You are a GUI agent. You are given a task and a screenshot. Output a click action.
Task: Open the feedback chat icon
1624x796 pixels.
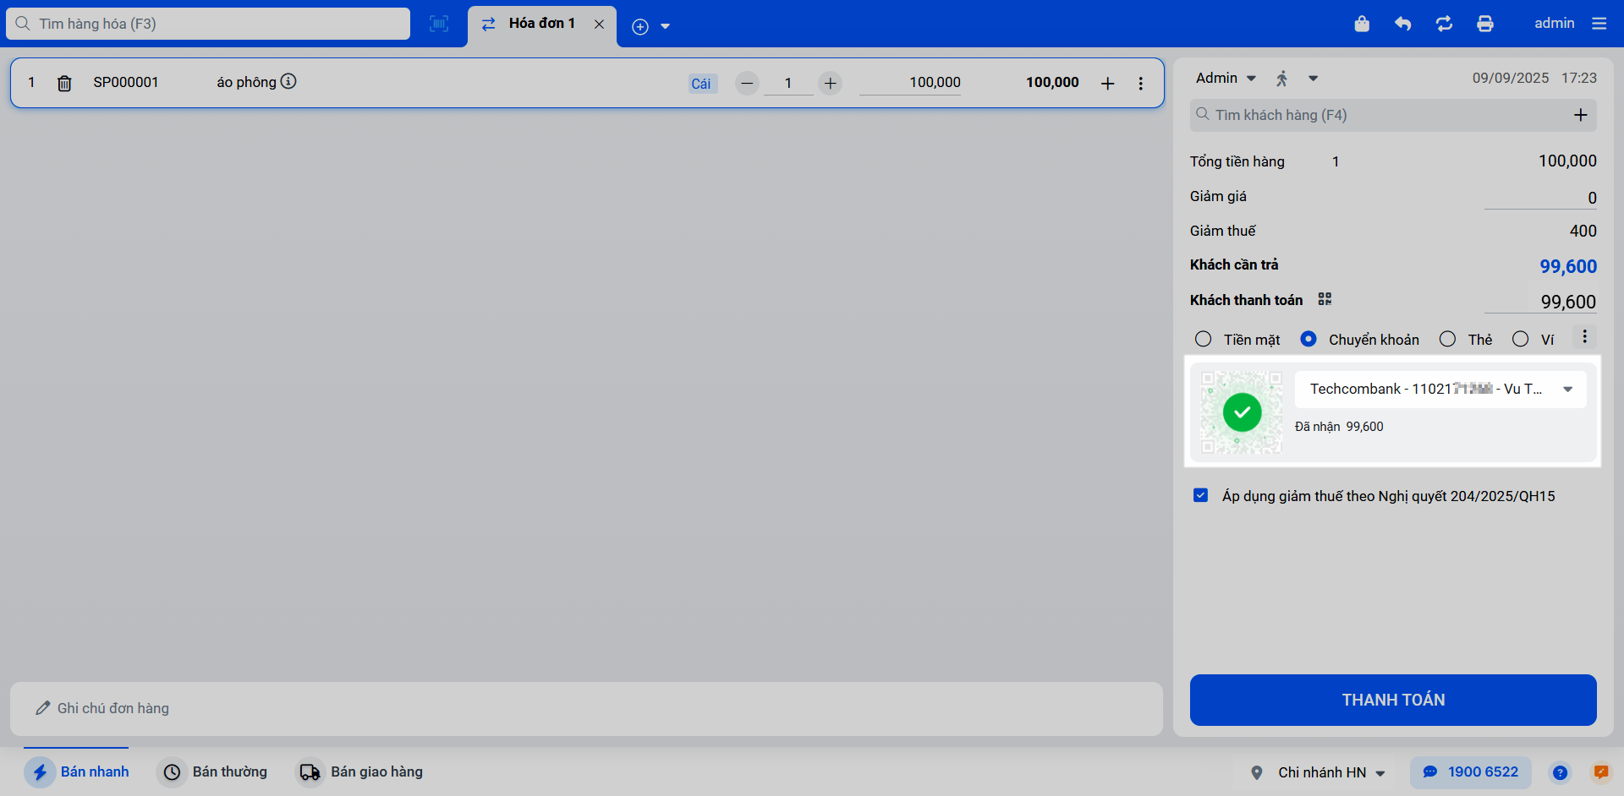(x=1600, y=772)
